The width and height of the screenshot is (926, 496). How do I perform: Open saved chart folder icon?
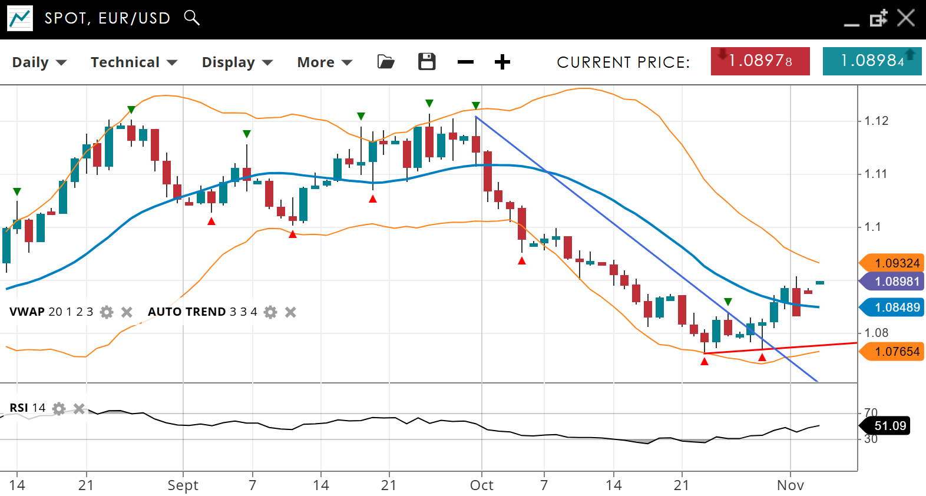click(x=386, y=62)
